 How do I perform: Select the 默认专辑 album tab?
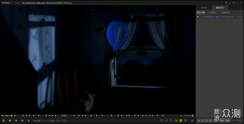(201, 12)
